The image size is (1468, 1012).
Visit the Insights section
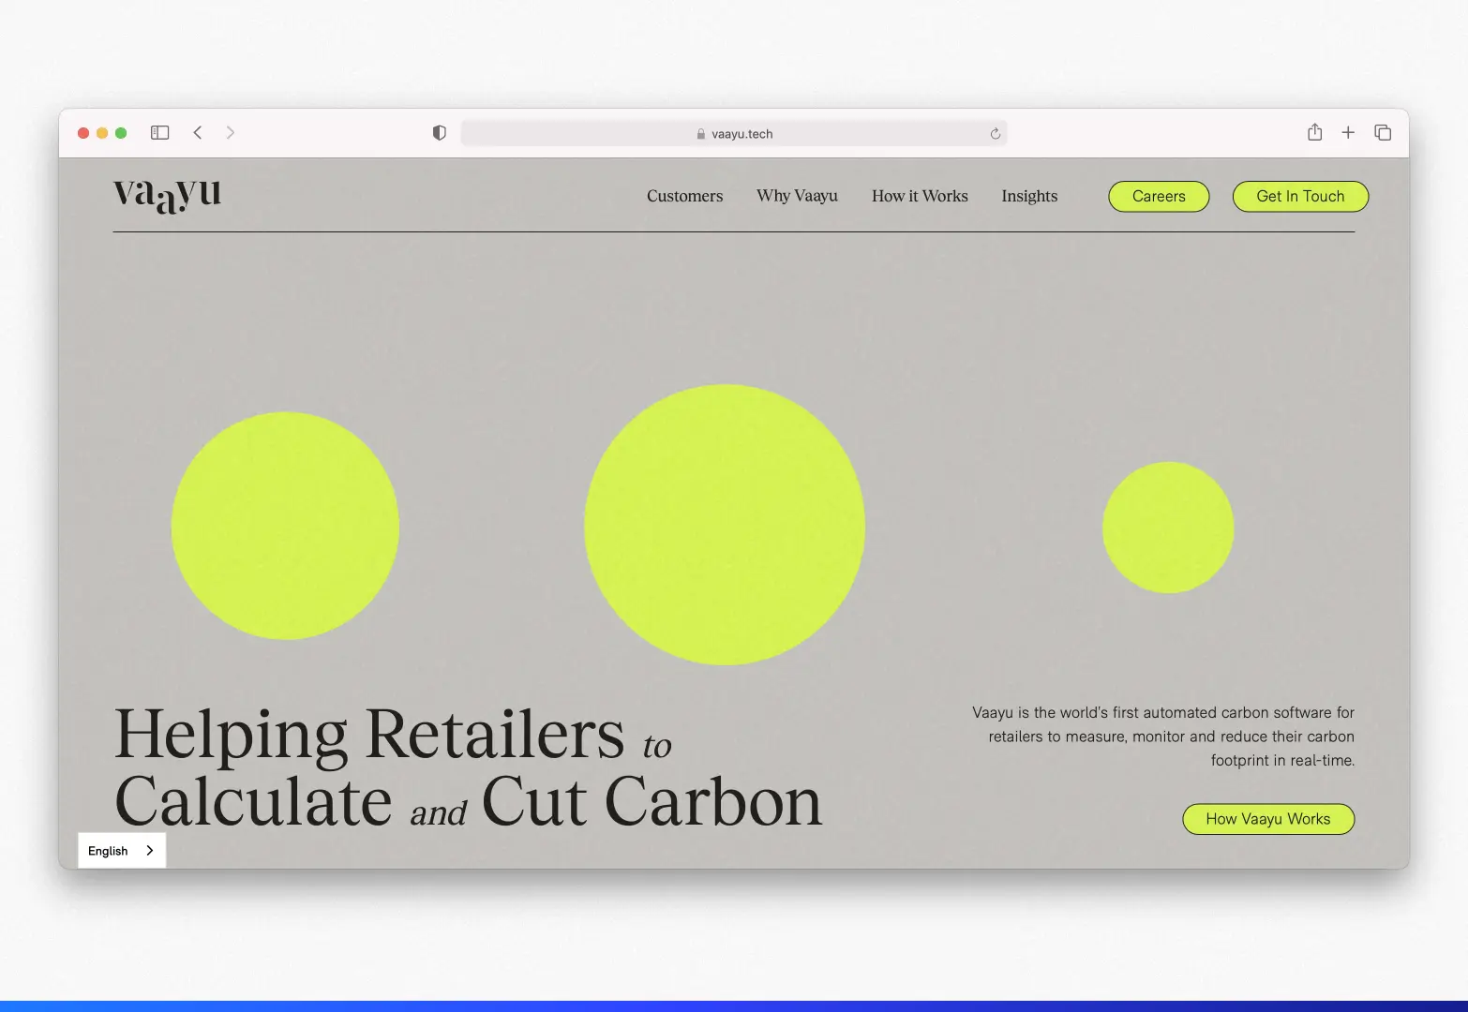click(1028, 196)
